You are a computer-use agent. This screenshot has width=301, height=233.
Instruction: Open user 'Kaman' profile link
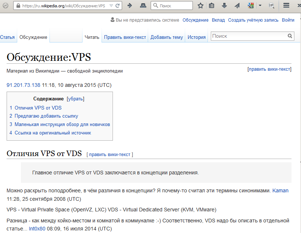[x=280, y=191]
